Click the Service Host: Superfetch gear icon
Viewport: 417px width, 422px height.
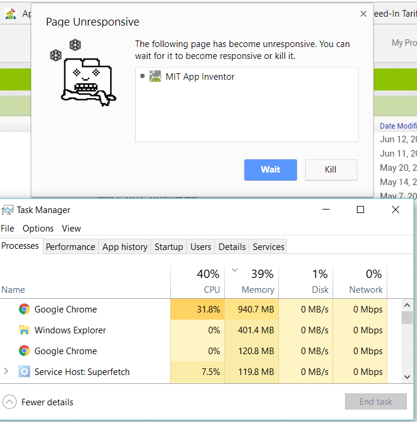(x=24, y=371)
